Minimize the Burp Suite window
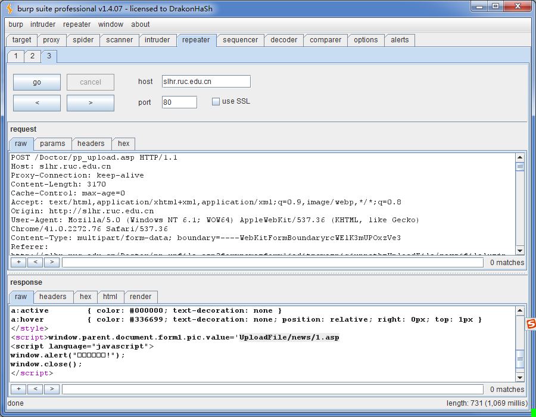This screenshot has width=536, height=417. pos(479,7)
